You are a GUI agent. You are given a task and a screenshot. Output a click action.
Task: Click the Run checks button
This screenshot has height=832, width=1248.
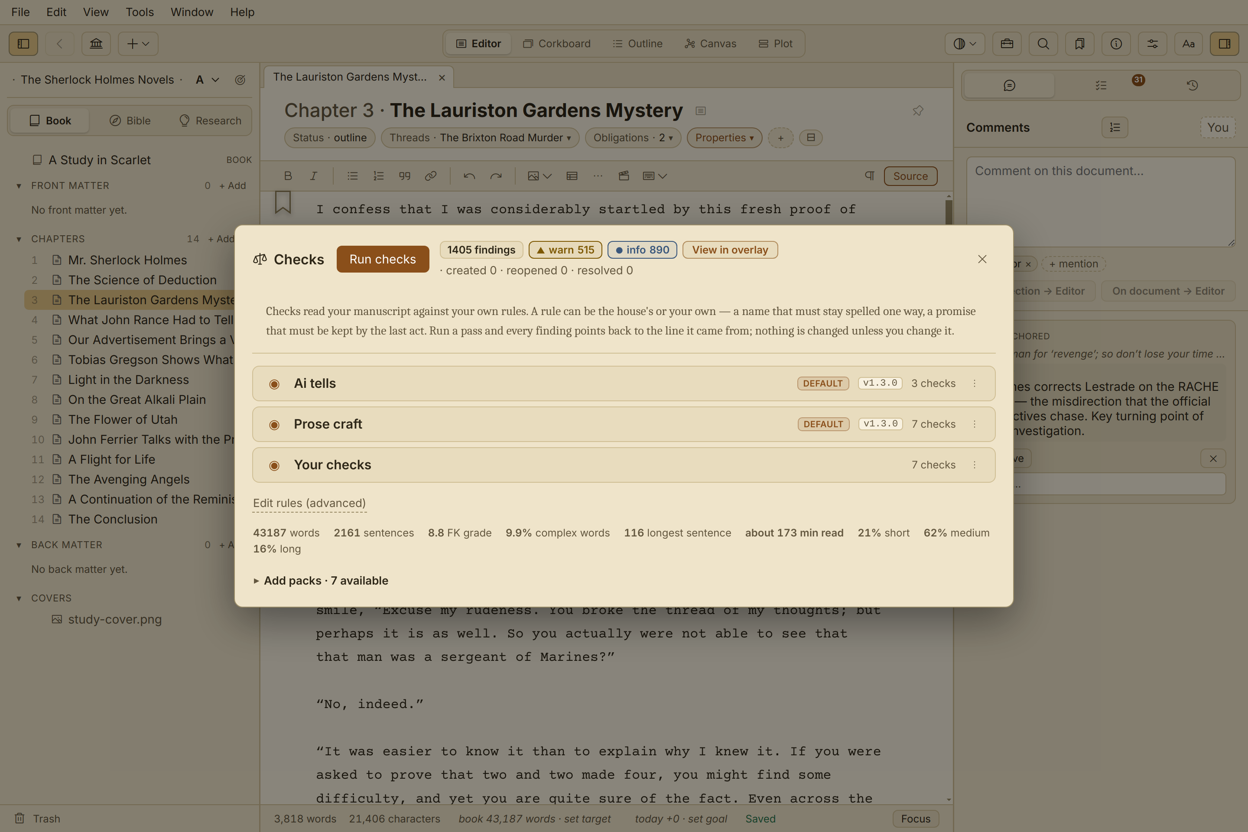click(383, 259)
